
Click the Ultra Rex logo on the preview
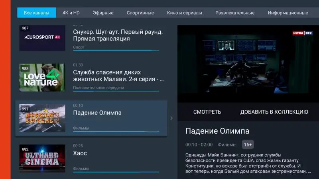(303, 33)
